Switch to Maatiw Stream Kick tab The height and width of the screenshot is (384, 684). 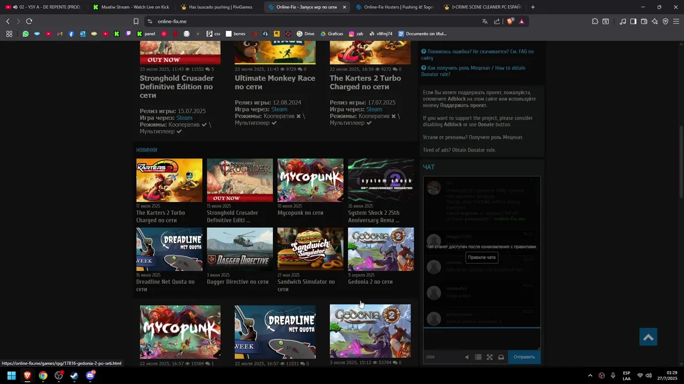pos(131,7)
